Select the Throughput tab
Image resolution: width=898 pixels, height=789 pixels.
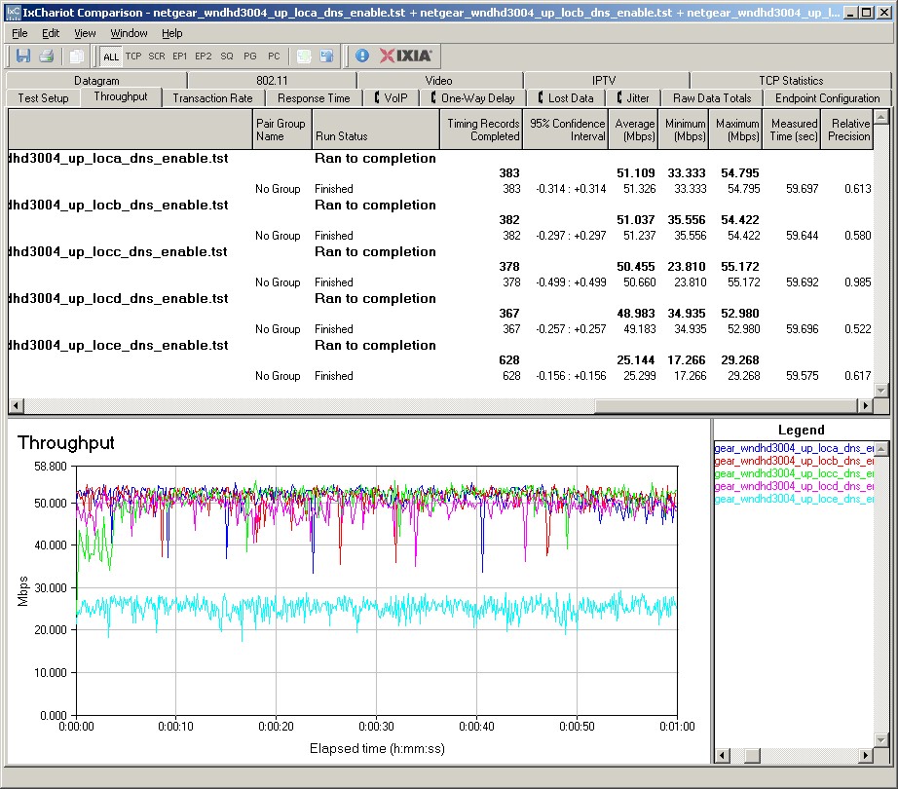(120, 96)
